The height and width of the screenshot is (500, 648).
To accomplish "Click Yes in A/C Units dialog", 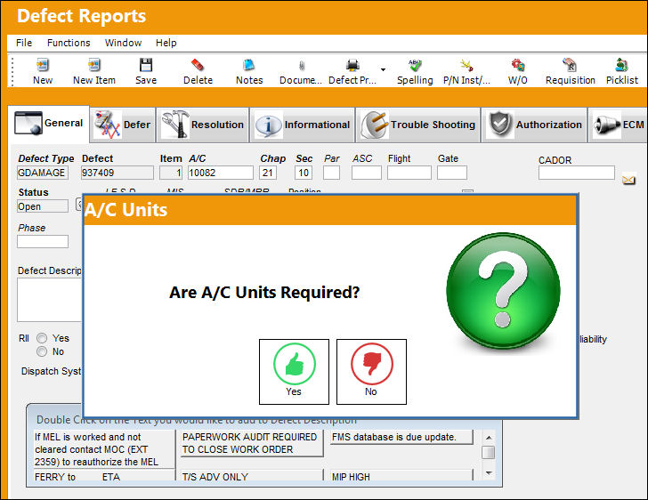I will pos(294,372).
